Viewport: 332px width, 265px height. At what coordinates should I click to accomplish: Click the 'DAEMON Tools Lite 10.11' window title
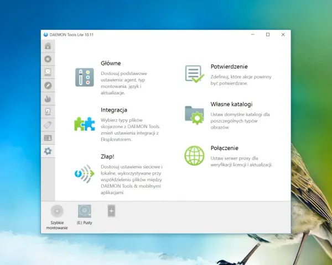pyautogui.click(x=71, y=35)
